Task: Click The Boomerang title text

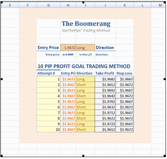Action: click(x=86, y=24)
